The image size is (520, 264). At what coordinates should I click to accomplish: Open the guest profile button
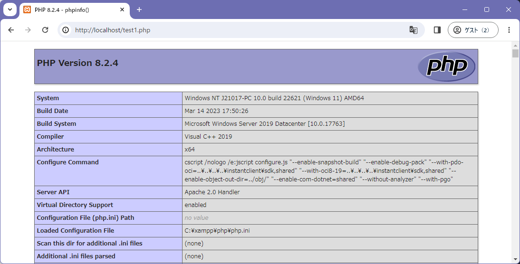472,30
